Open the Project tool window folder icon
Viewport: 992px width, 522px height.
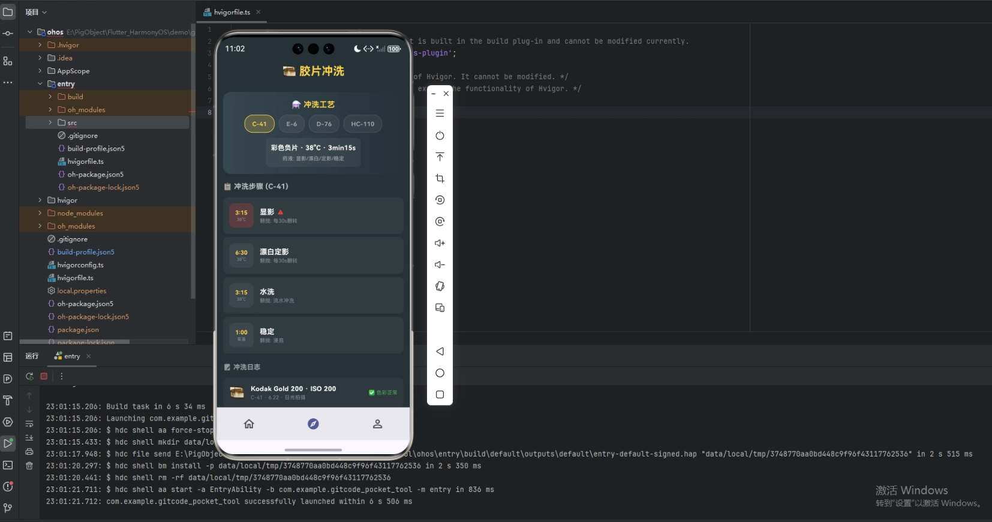point(8,12)
